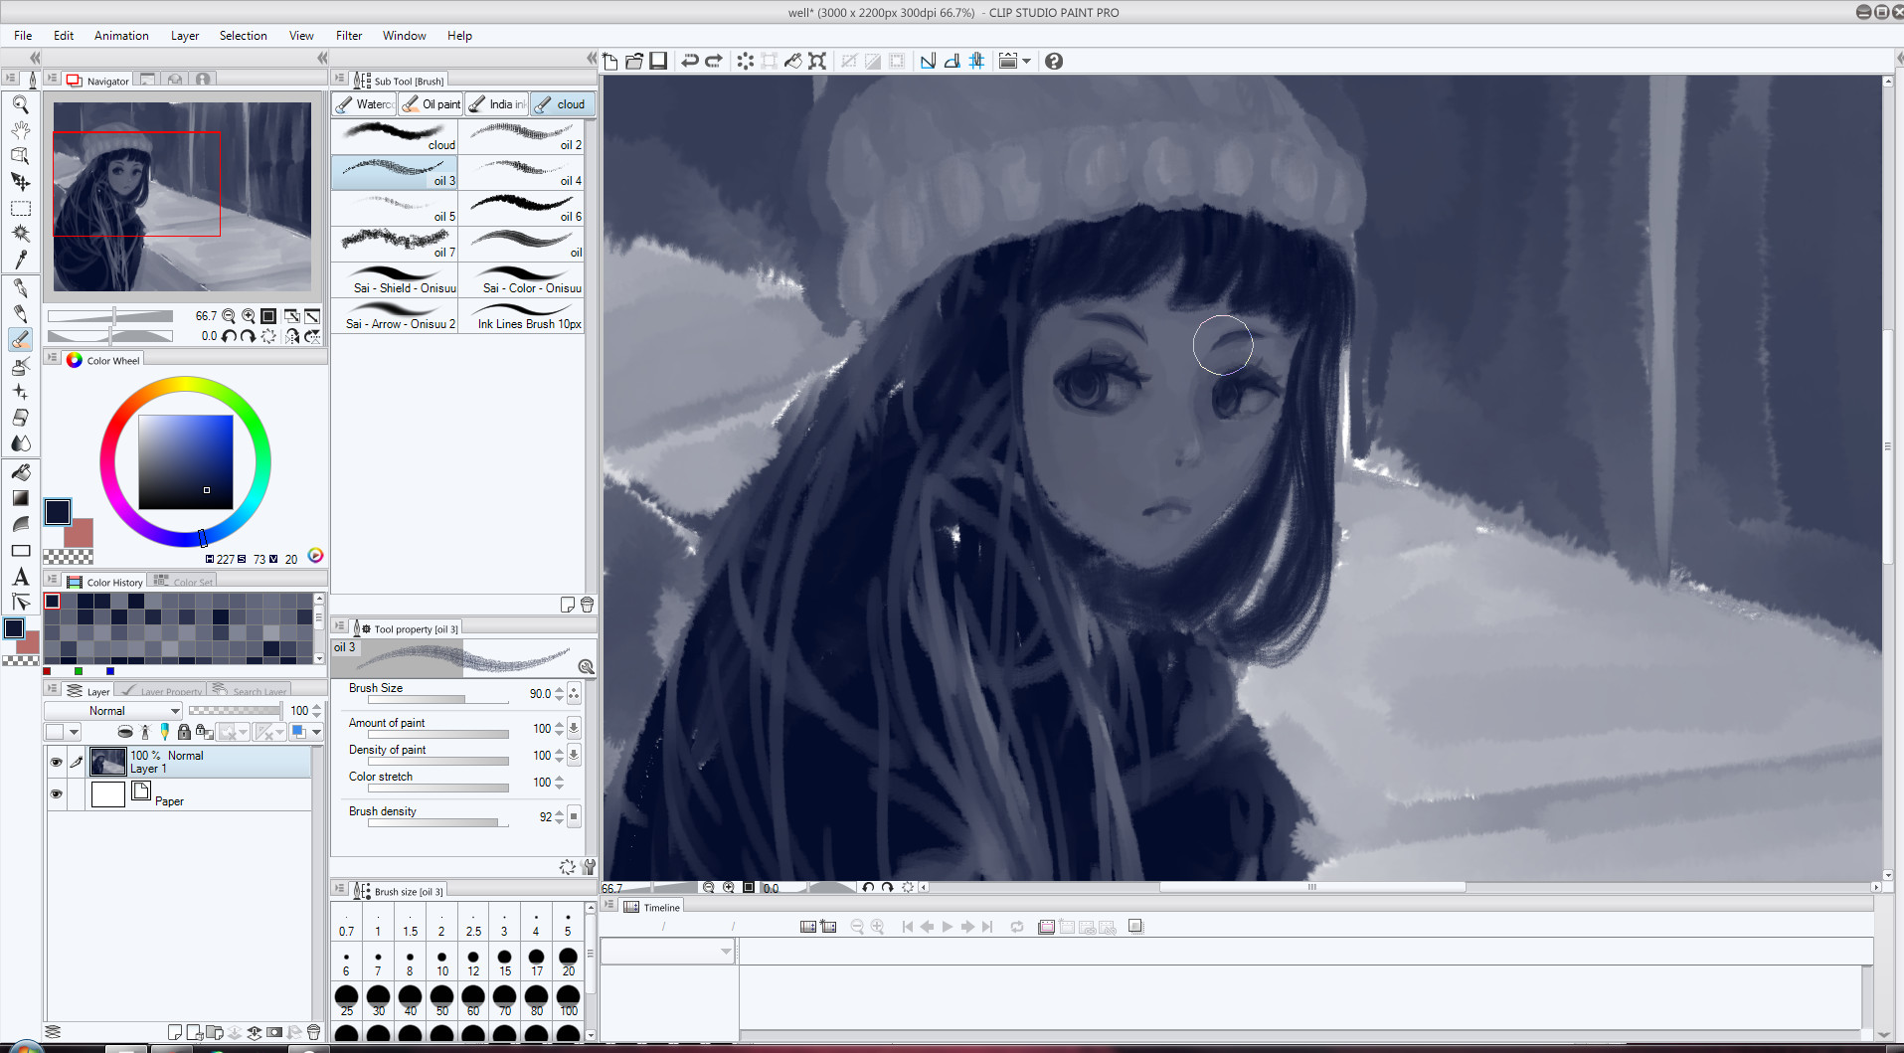Select the Fill bucket tool
The width and height of the screenshot is (1904, 1053).
(20, 472)
